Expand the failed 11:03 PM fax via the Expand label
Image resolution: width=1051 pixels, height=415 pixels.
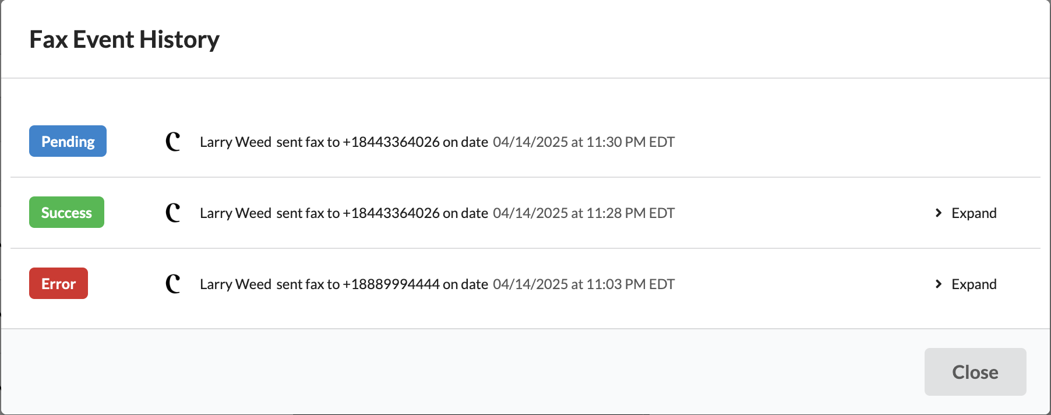point(974,284)
